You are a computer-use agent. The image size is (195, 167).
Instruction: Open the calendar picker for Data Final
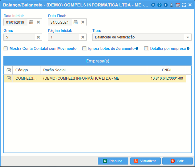pyautogui.click(x=76, y=22)
